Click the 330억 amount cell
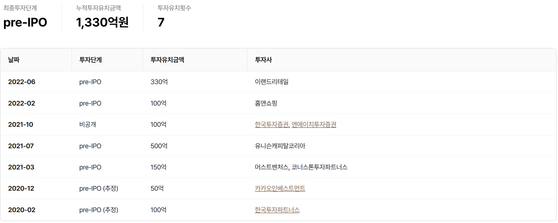The image size is (558, 223). pyautogui.click(x=159, y=82)
